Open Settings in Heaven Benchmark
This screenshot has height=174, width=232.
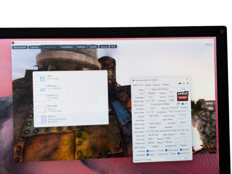81,47
